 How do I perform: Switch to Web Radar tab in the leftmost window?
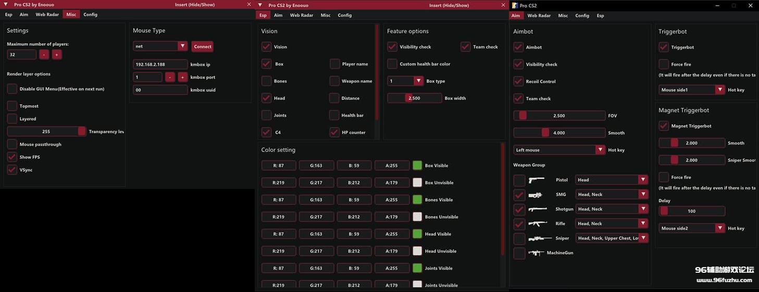click(47, 15)
